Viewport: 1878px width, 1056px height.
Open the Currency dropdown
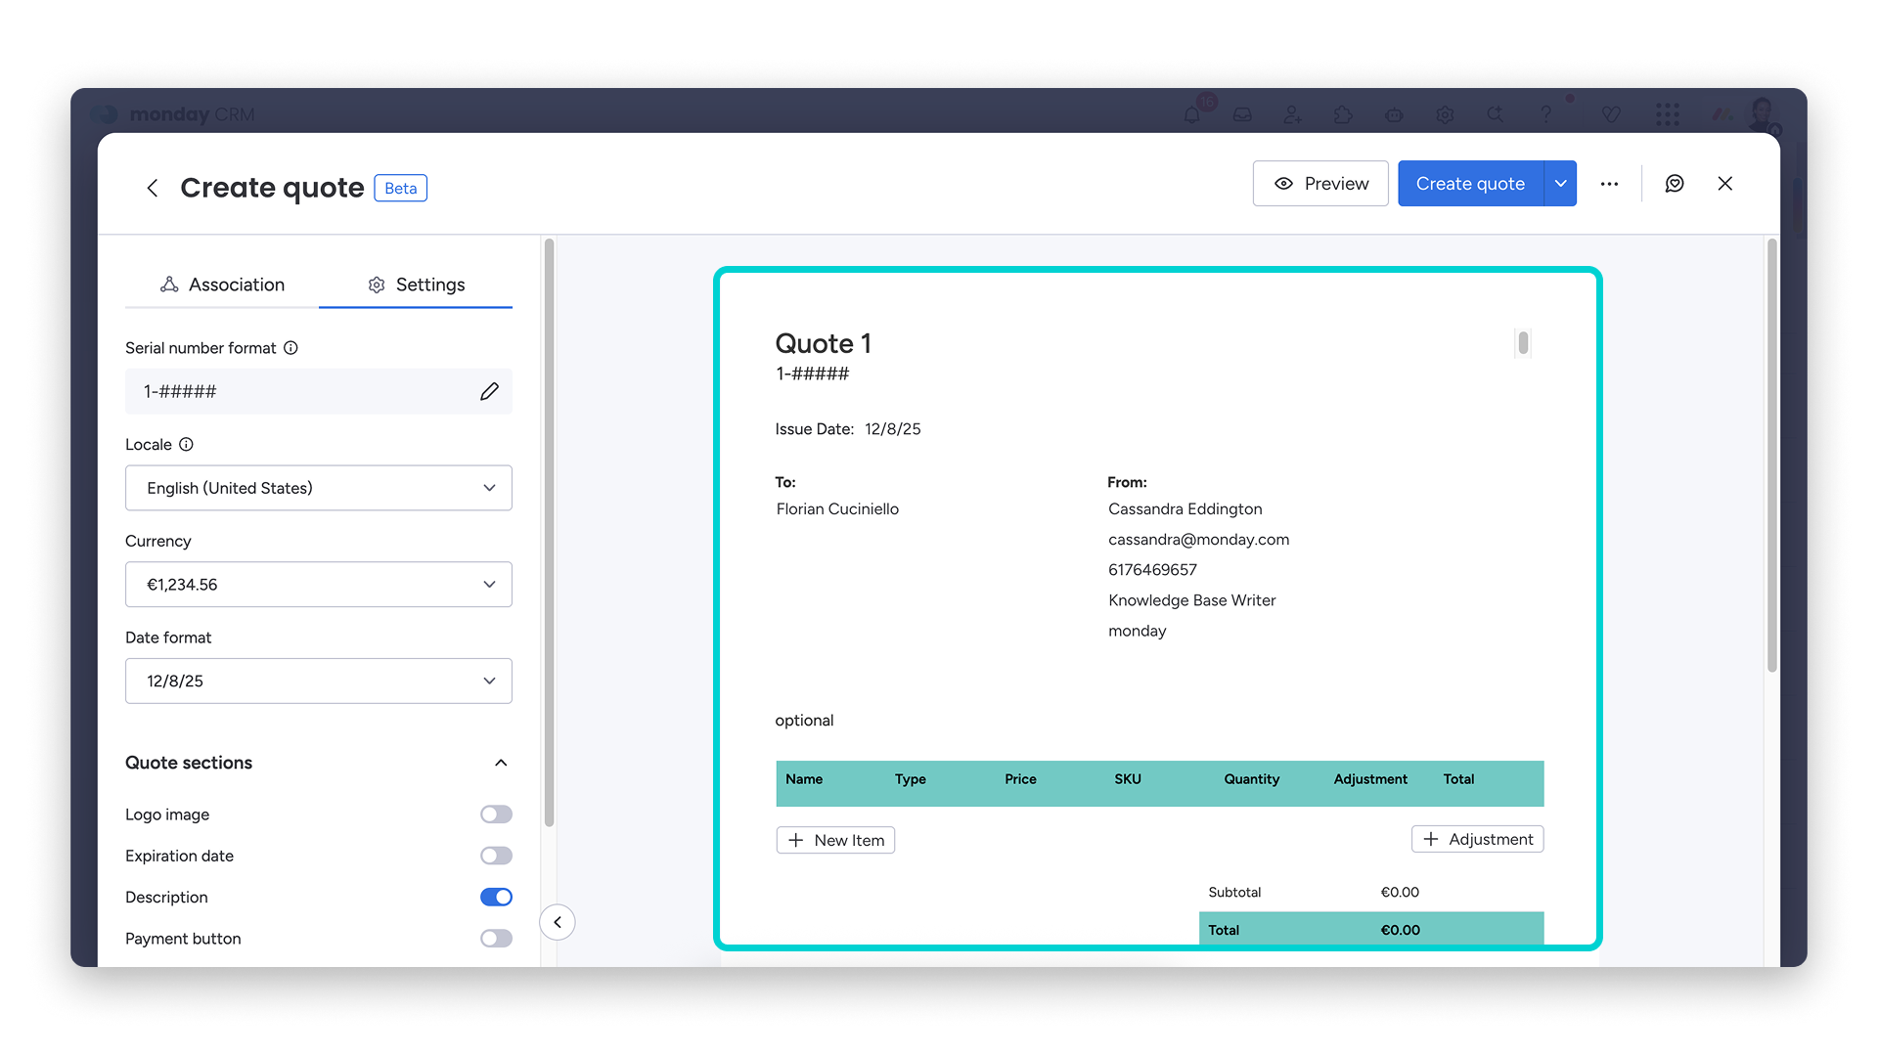pyautogui.click(x=319, y=585)
